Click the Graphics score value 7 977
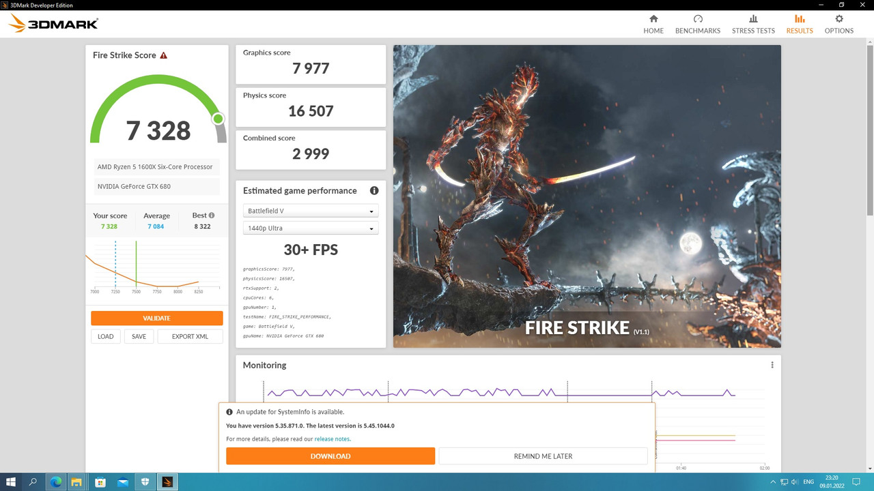The image size is (874, 491). coord(311,68)
